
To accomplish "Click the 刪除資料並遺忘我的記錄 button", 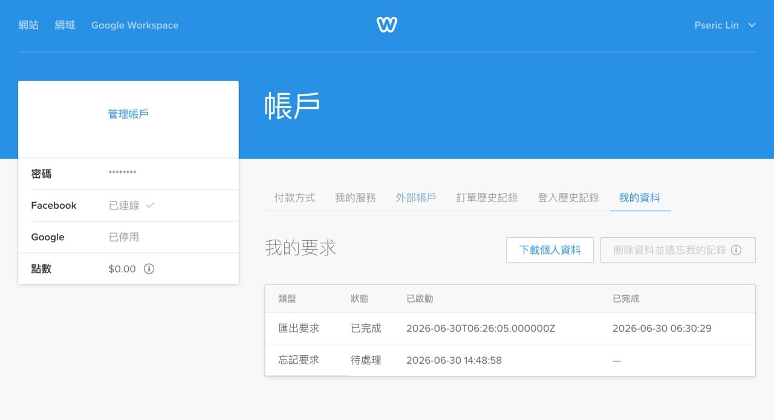I will 678,250.
